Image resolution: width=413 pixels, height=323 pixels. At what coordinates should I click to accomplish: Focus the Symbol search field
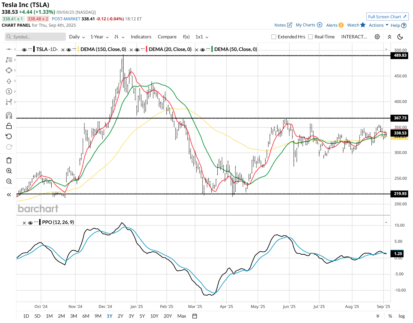click(35, 37)
